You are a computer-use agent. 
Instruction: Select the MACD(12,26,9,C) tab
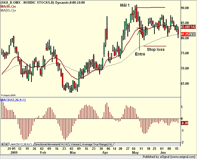(22, 145)
